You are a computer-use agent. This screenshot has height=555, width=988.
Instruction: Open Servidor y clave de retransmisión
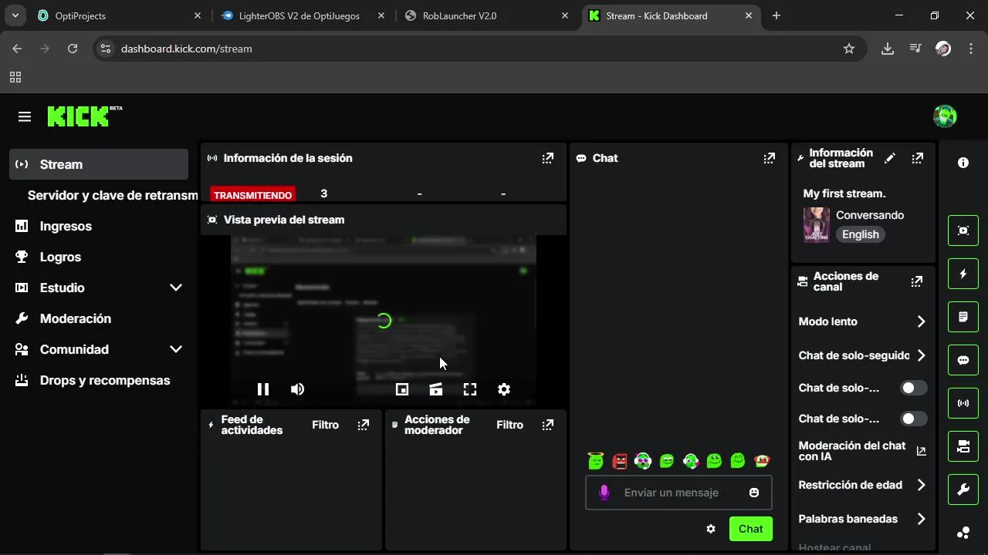click(113, 195)
